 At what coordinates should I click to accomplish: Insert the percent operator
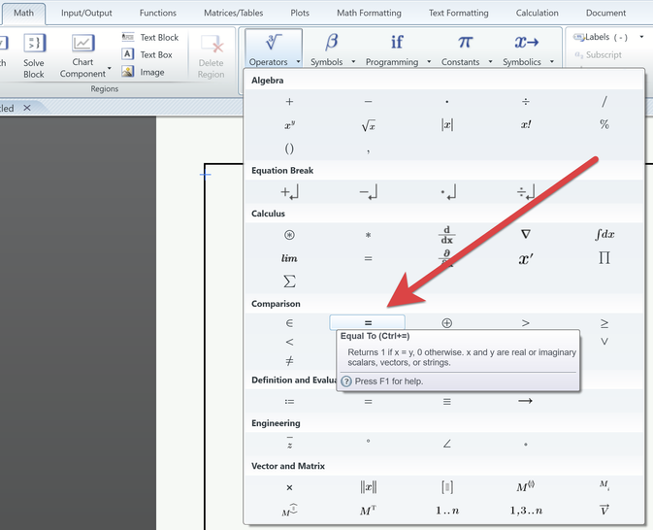click(x=604, y=124)
